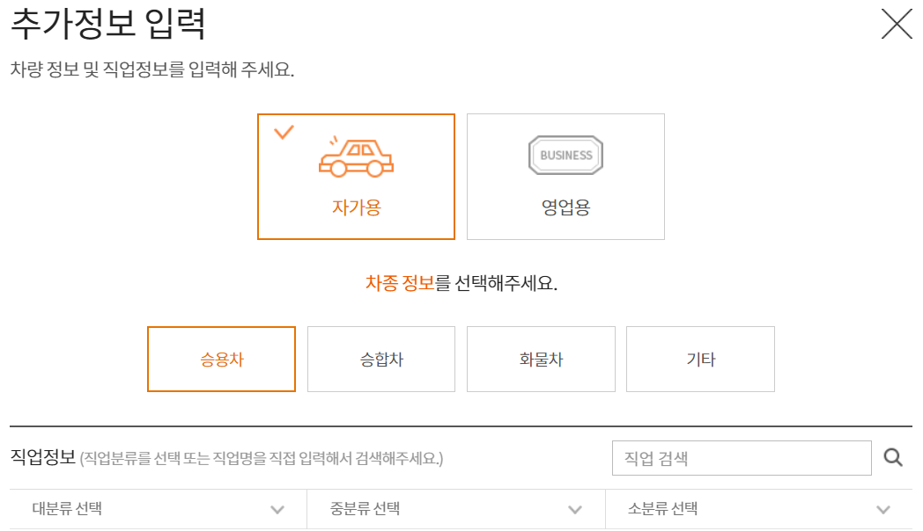Click the 중분류 선택 chevron arrow
Screen dimensions: 923x531
click(575, 509)
